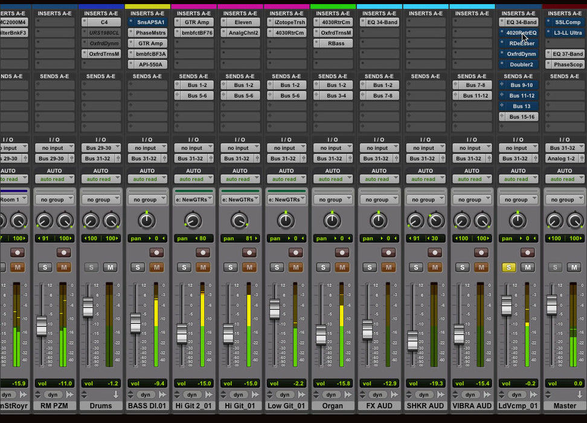Screen dimensions: 587x423
Task: Click the left pan knob on Drums
Action: pyautogui.click(x=91, y=221)
